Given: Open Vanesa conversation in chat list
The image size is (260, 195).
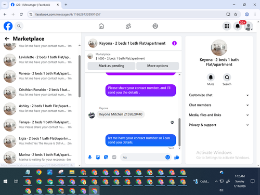Looking at the screenshot, I should pos(40,76).
